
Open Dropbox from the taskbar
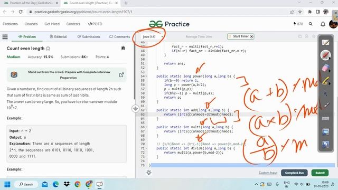point(67,184)
